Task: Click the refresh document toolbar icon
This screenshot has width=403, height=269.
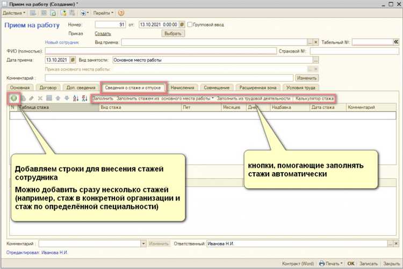Action: coord(53,13)
